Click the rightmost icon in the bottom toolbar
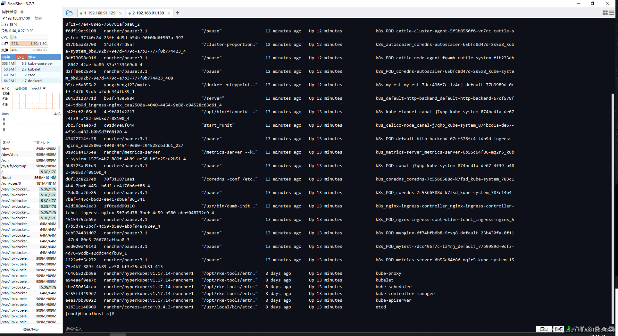 click(611, 329)
